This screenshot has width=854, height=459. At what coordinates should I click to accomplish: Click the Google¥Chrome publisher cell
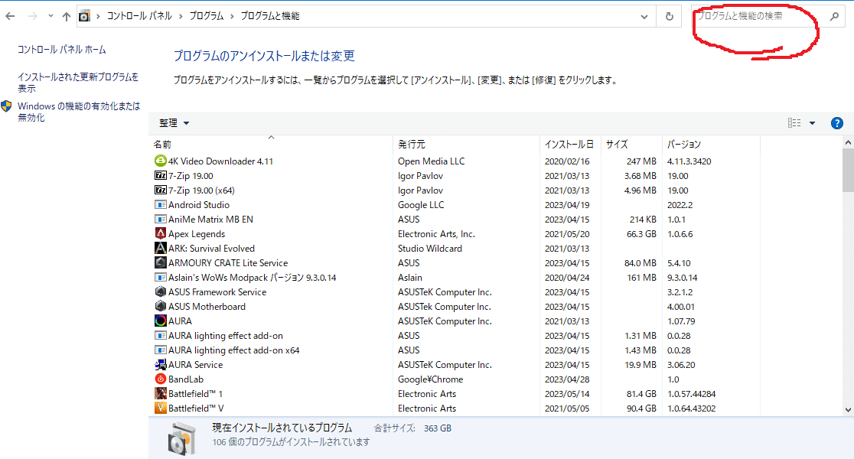(430, 379)
